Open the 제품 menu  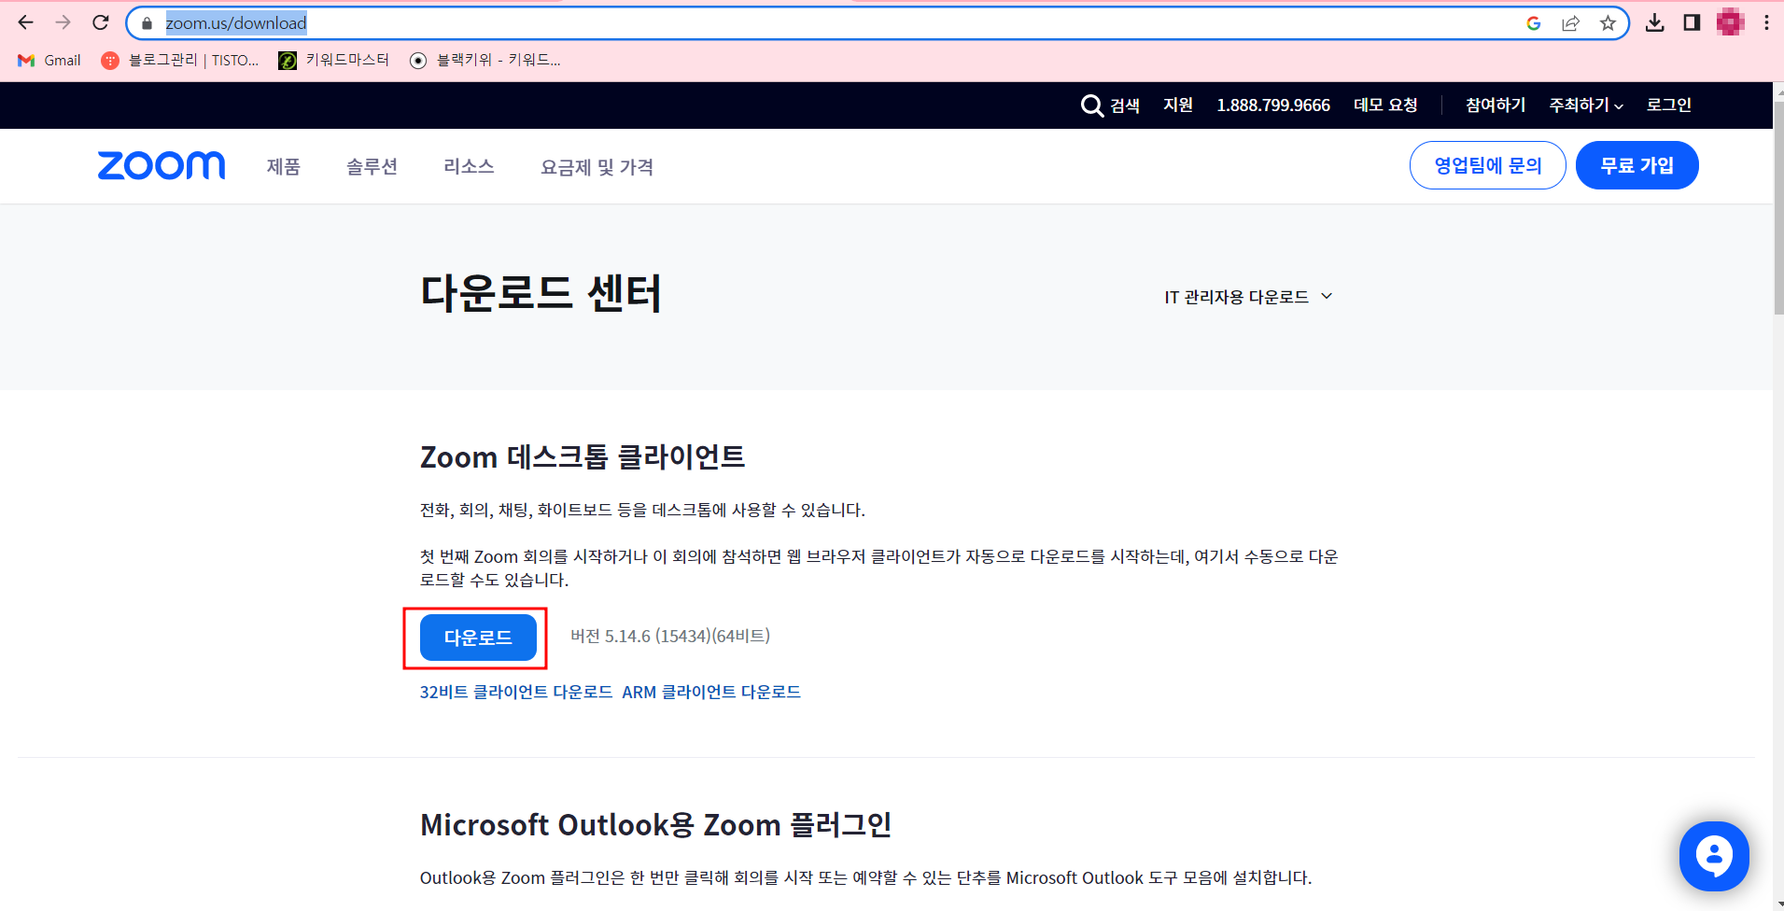tap(284, 166)
